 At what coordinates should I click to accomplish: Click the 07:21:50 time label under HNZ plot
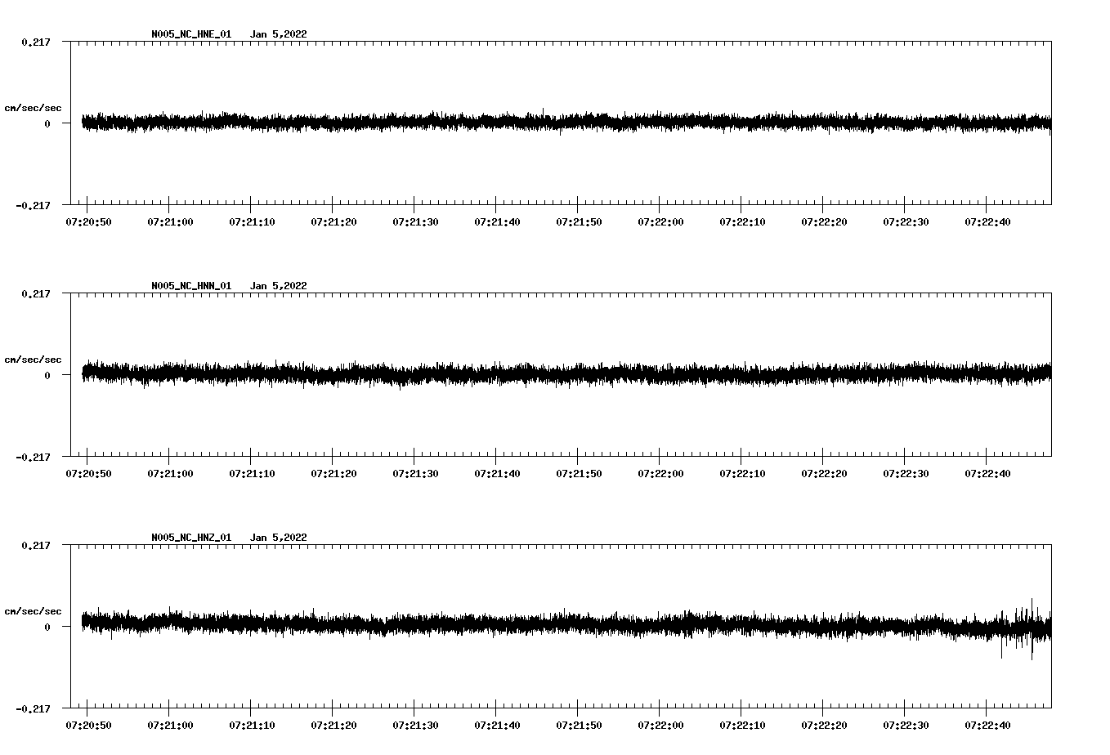[579, 725]
